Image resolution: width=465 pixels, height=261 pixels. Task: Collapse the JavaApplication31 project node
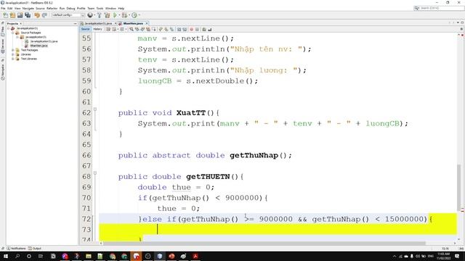tap(8, 28)
